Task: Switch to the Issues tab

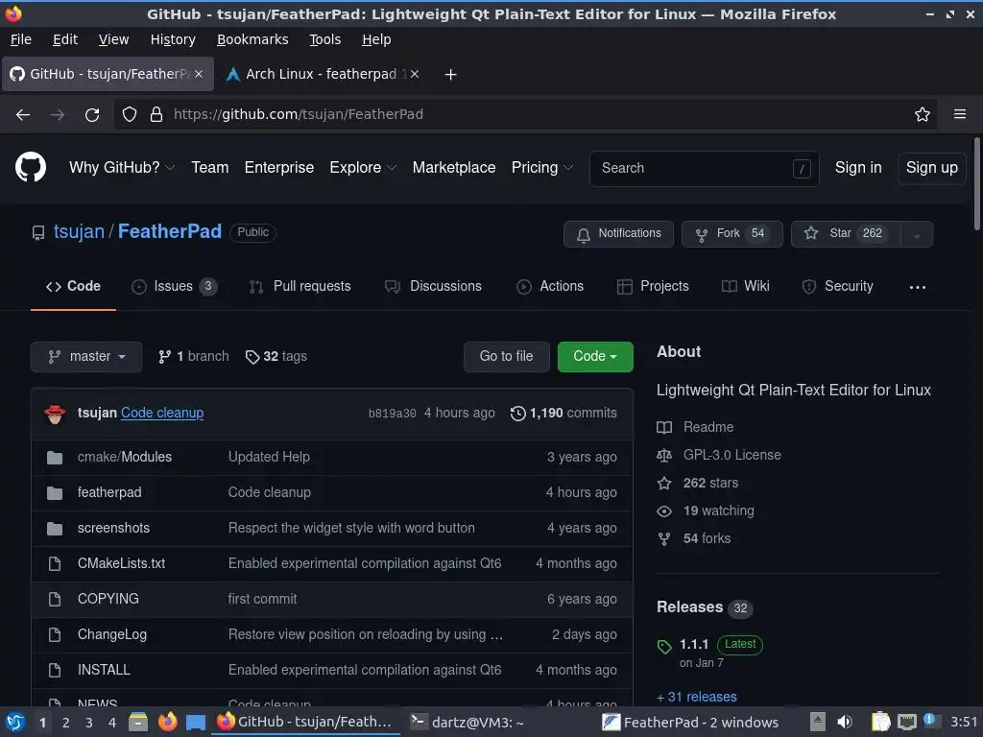Action: click(174, 286)
